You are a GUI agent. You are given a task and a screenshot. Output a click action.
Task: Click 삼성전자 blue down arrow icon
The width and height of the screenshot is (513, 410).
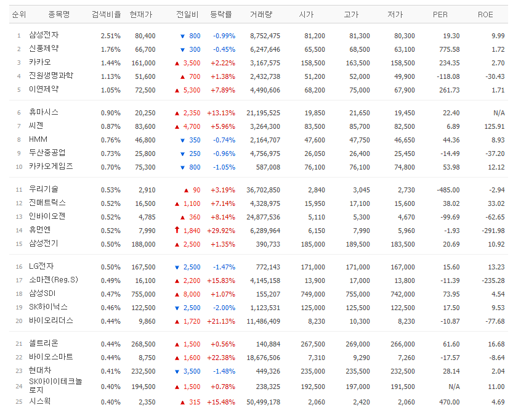(182, 36)
